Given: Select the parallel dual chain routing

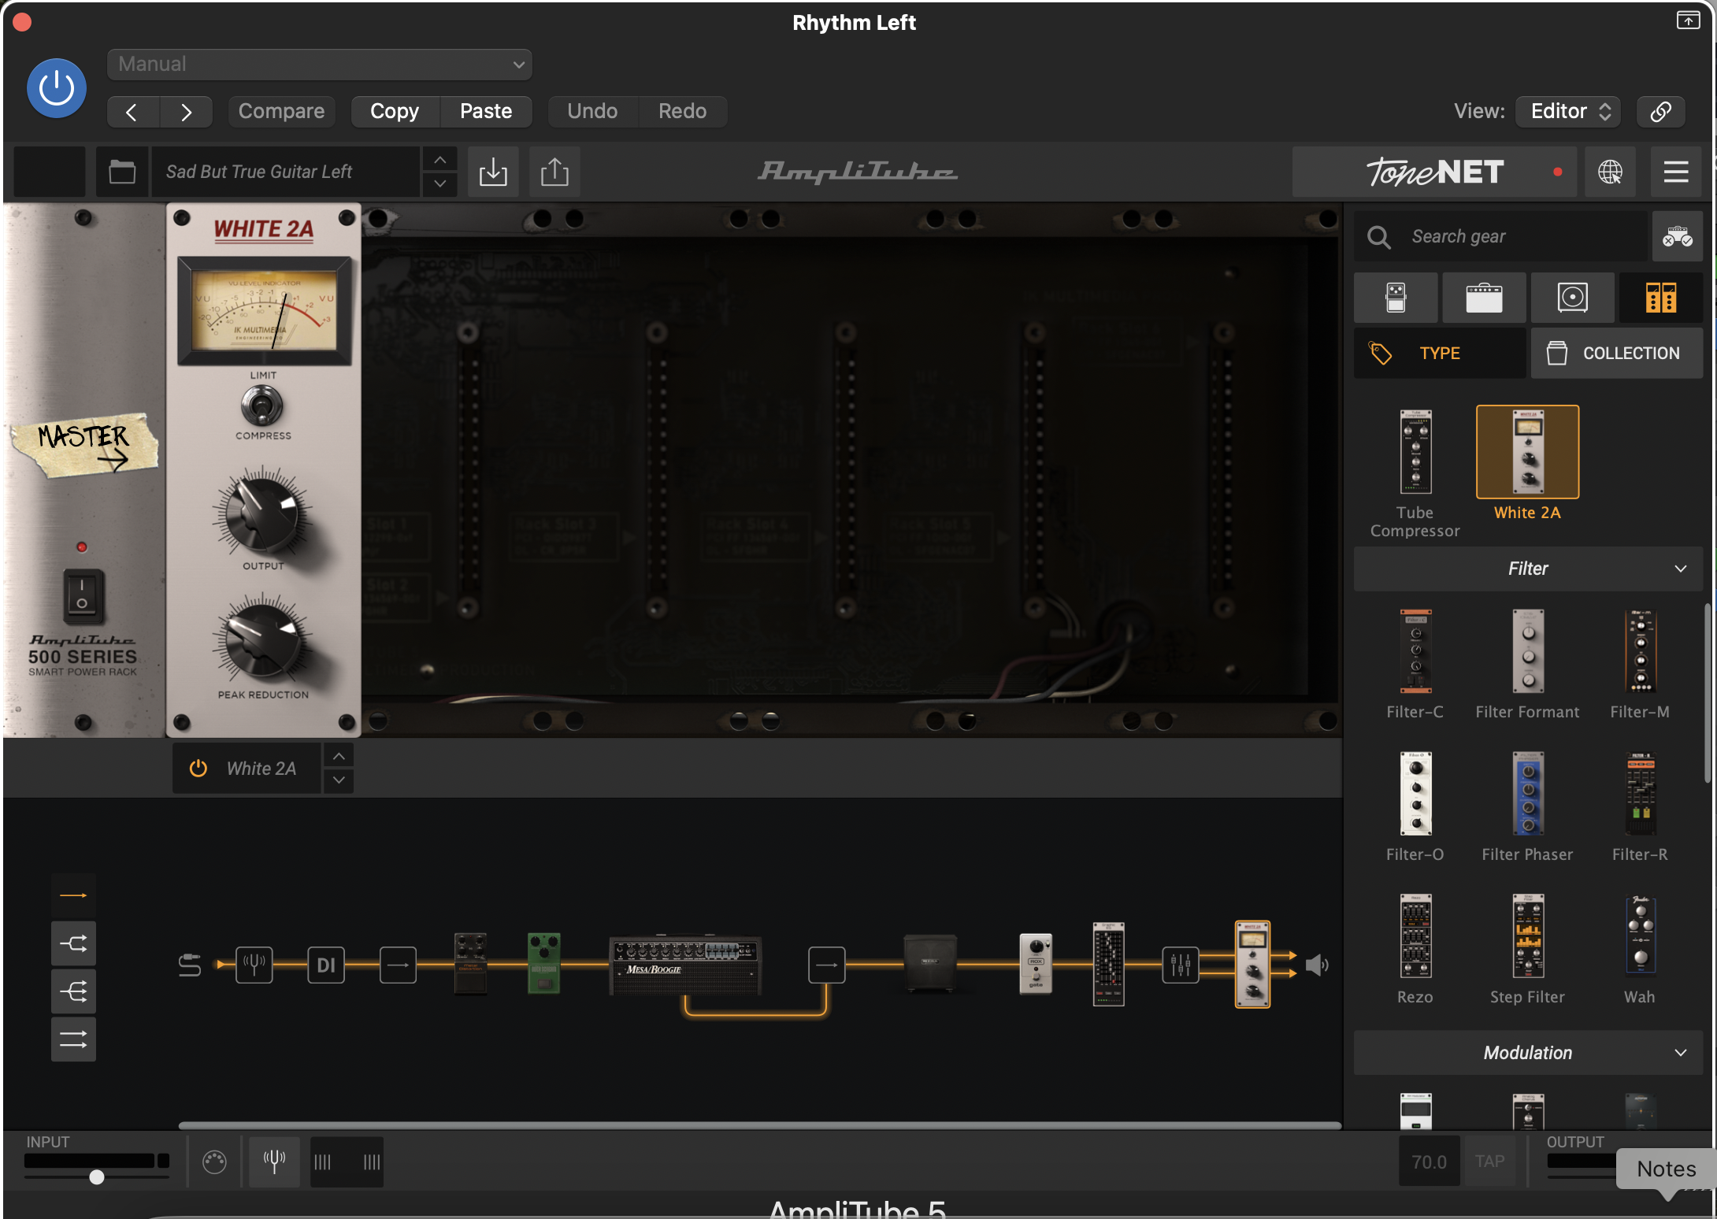Looking at the screenshot, I should [x=73, y=1039].
